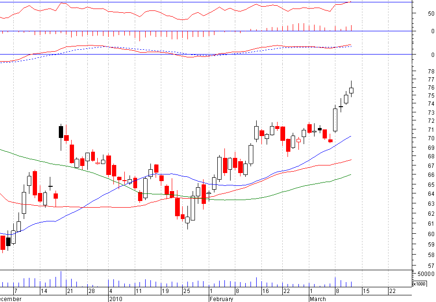This screenshot has height=302, width=436.
Task: Click the date label 21
Action: (70, 291)
